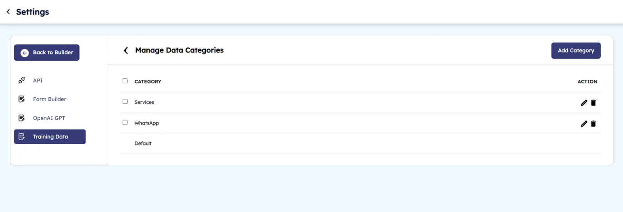Screen dimensions: 623x212
Task: Check the Services category checkbox
Action: pos(125,102)
